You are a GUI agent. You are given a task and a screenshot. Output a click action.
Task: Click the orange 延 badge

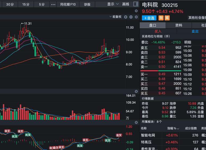coord(167,18)
